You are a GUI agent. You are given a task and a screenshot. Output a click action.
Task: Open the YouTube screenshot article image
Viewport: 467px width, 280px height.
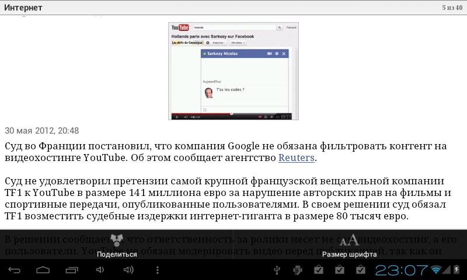[x=233, y=71]
